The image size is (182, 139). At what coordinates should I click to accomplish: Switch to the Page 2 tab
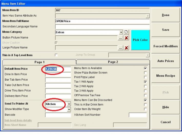point(113,62)
